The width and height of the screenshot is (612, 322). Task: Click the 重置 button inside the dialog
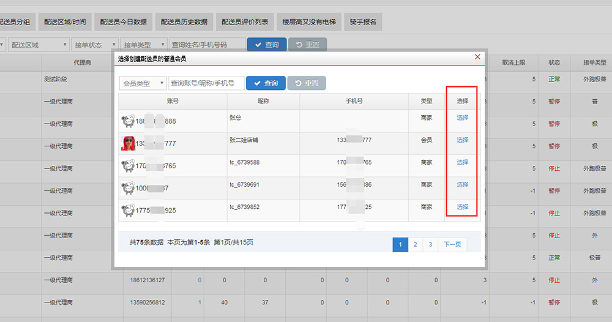pyautogui.click(x=307, y=83)
